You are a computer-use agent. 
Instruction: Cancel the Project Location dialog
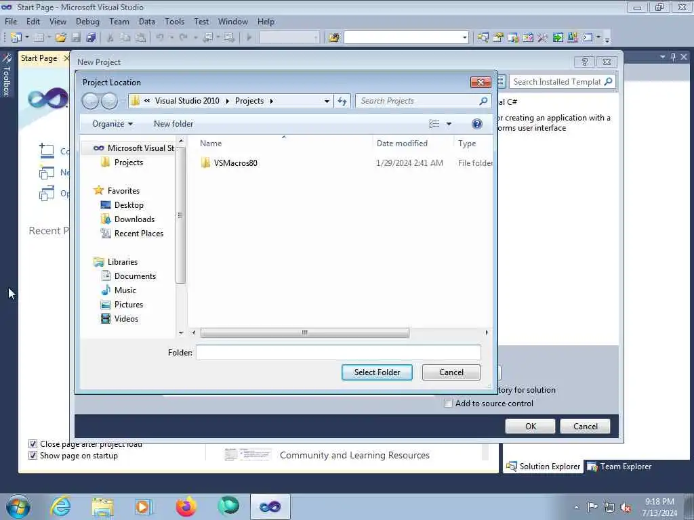[x=451, y=372]
